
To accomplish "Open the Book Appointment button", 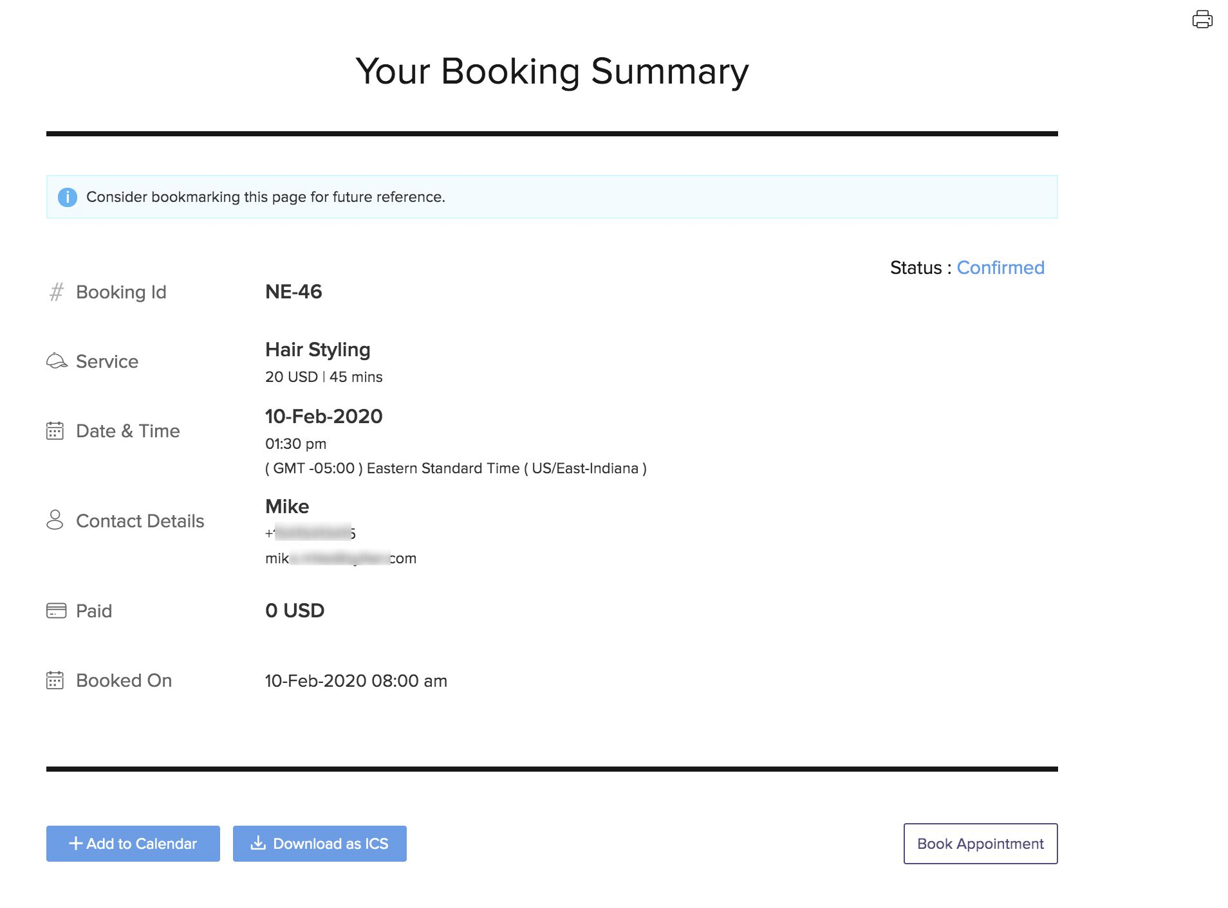I will point(980,843).
